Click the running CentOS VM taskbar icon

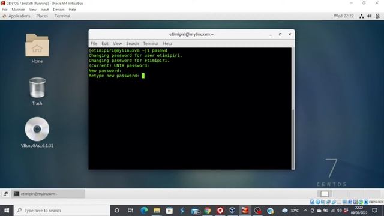pos(245,211)
